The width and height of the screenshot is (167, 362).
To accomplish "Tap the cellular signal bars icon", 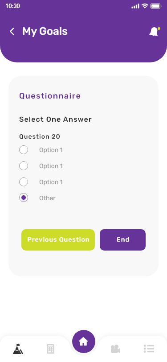I will tap(135, 6).
